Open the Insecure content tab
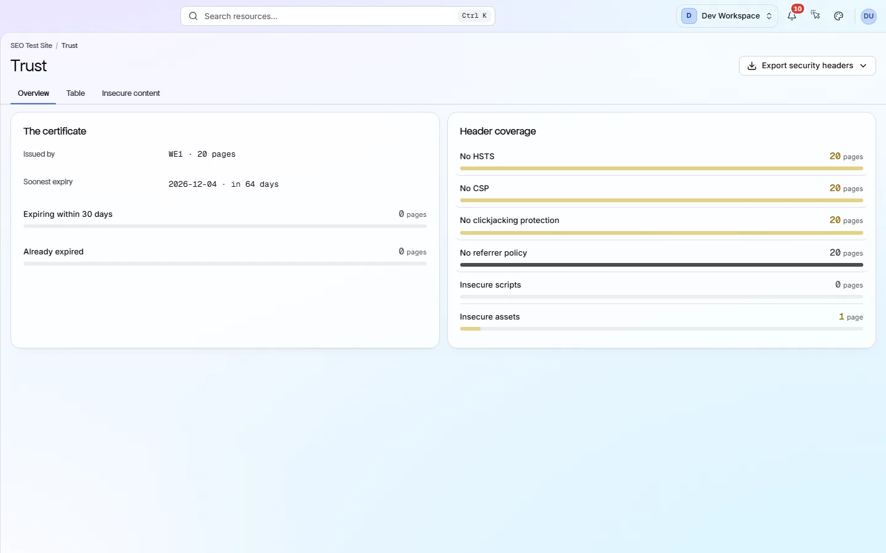 click(x=131, y=93)
